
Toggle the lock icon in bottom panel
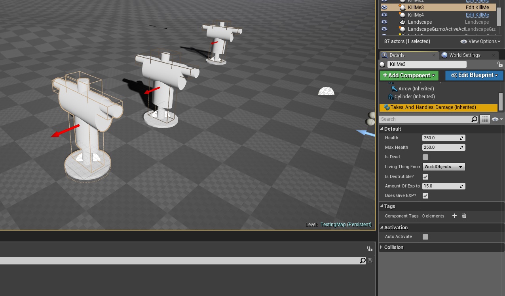[x=369, y=248]
